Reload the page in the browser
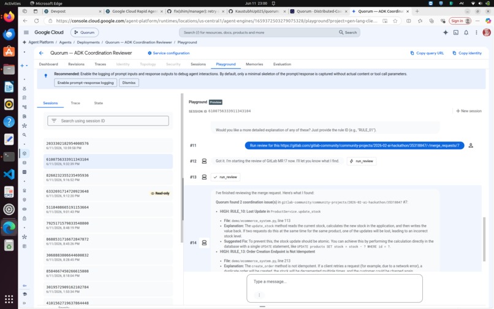Screen dimensions: 494x309 37,21
